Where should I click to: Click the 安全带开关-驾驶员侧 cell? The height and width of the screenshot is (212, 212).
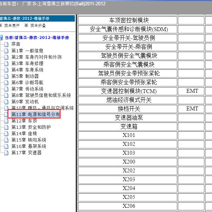click(127, 38)
